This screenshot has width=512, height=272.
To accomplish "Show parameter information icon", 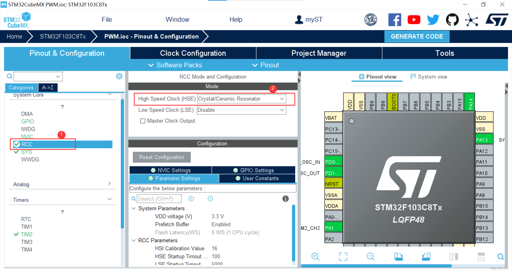I will tap(285, 199).
